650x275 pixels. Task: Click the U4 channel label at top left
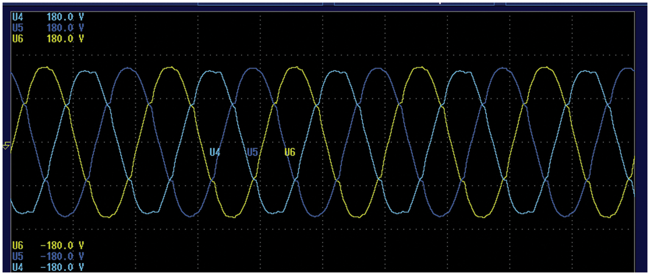pyautogui.click(x=18, y=18)
